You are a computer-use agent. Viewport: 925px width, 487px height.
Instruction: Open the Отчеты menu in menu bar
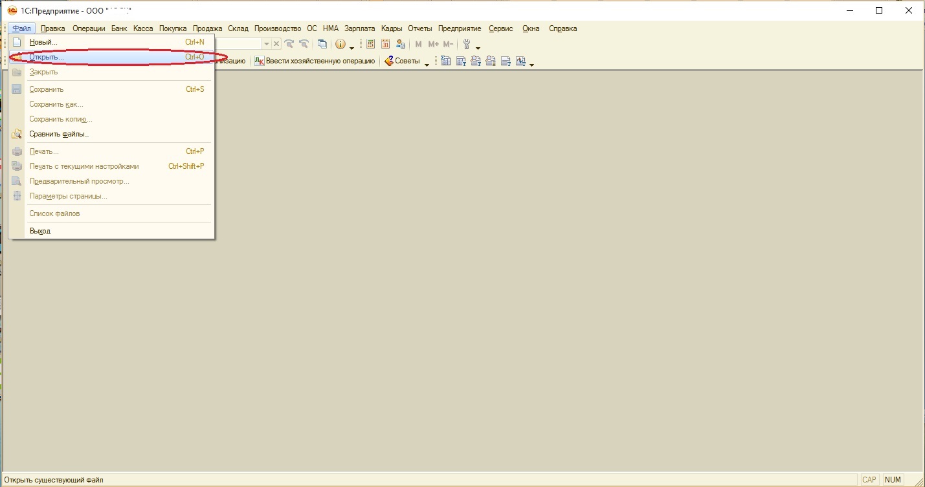pos(419,28)
